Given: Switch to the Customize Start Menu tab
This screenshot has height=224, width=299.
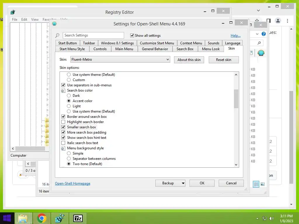Looking at the screenshot, I should coord(157,43).
